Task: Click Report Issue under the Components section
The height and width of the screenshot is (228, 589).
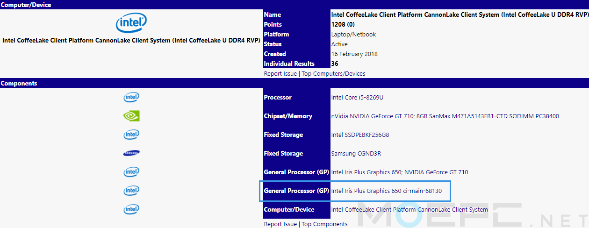Action: click(280, 224)
